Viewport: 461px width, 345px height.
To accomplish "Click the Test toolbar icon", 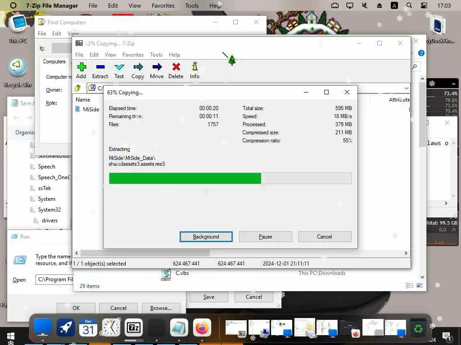I will [119, 71].
